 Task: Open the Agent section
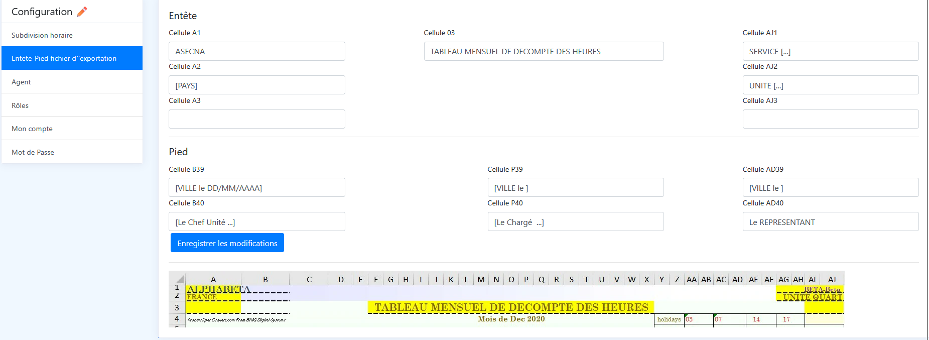[72, 82]
